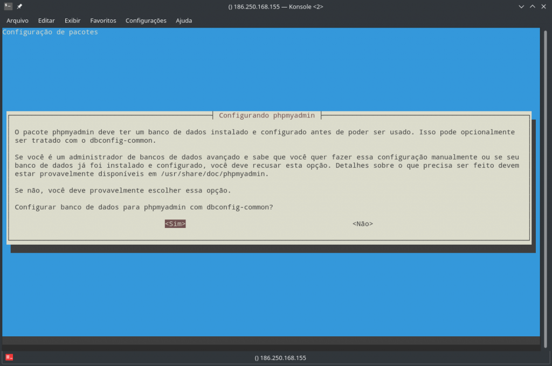Screen dimensions: 552x366
Task: Open the Editar menu
Action: pyautogui.click(x=46, y=20)
